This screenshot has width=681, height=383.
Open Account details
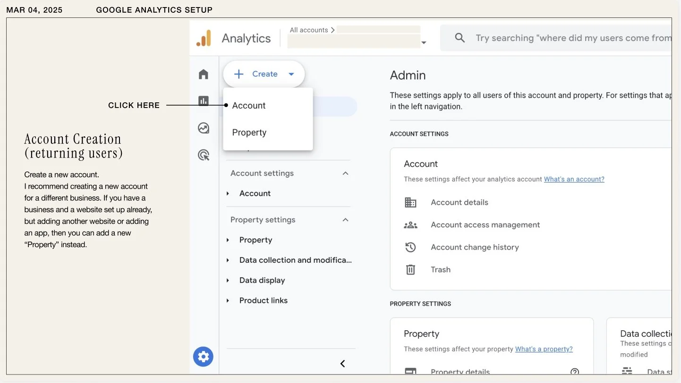(460, 202)
